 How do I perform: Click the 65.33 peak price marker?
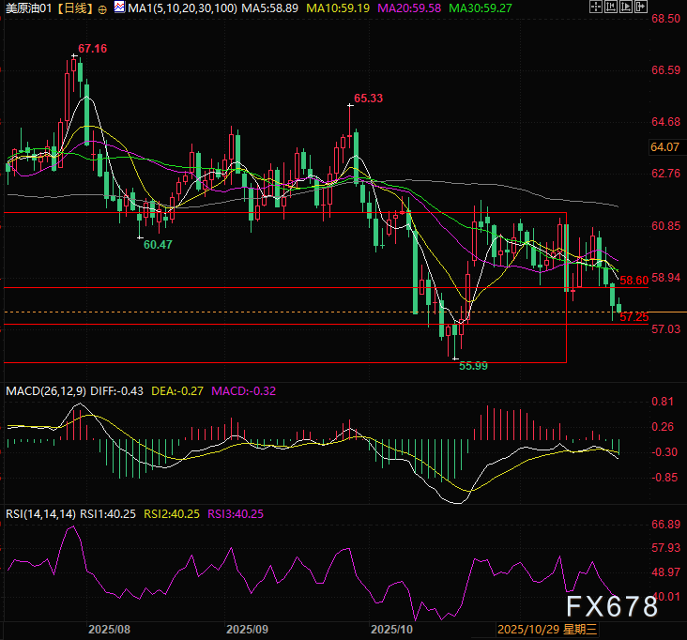[x=368, y=98]
